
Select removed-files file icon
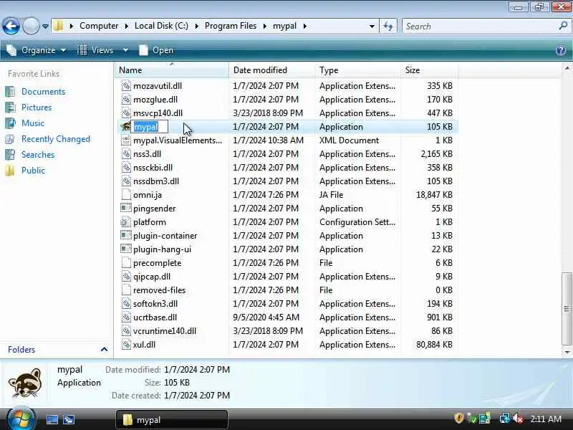(126, 290)
